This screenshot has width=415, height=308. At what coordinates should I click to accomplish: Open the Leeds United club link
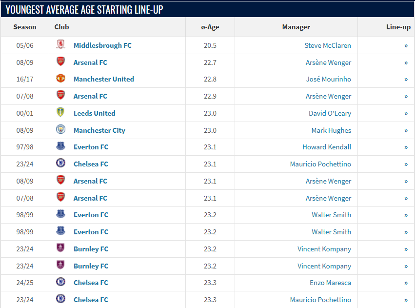[x=95, y=113]
